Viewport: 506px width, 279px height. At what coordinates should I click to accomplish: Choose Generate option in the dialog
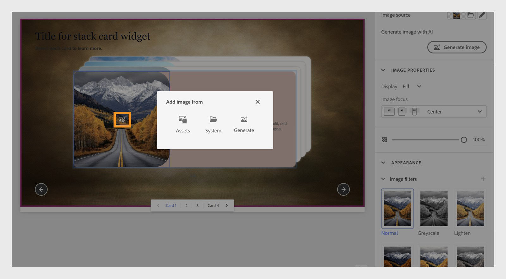point(244,124)
